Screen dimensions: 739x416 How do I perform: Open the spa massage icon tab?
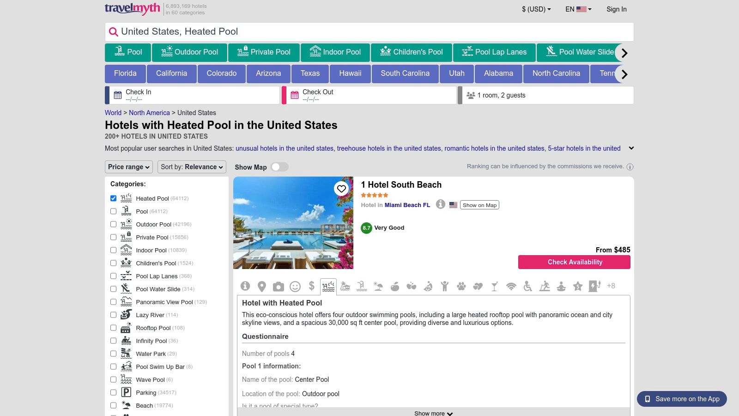click(x=428, y=287)
